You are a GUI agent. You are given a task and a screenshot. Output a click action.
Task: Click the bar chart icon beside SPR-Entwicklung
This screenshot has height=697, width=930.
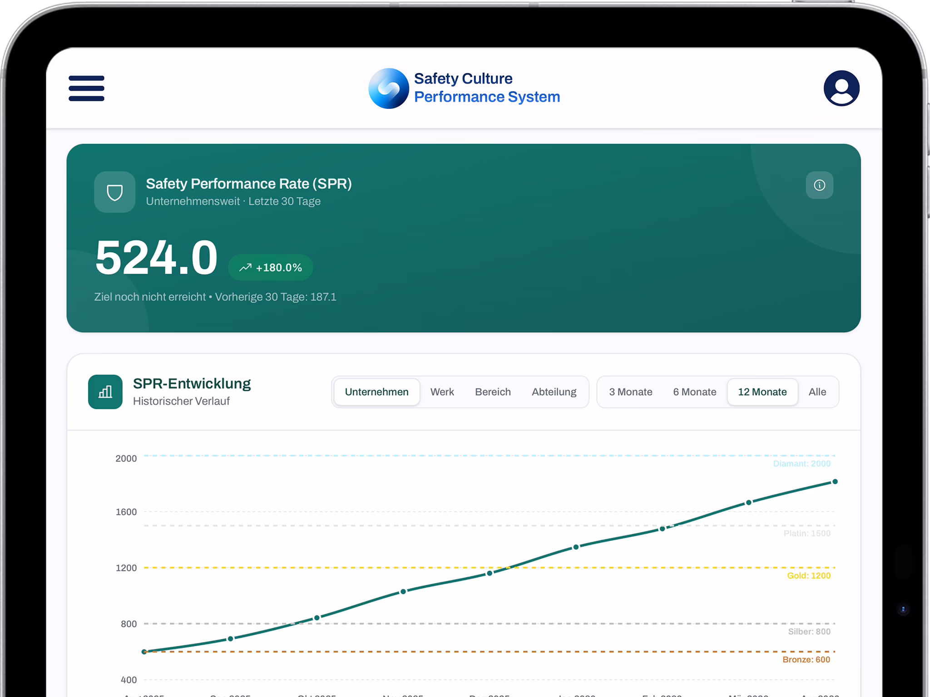pyautogui.click(x=105, y=392)
